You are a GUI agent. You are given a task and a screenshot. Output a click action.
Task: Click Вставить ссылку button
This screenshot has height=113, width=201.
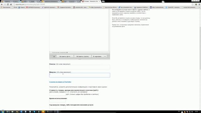(x=83, y=56)
